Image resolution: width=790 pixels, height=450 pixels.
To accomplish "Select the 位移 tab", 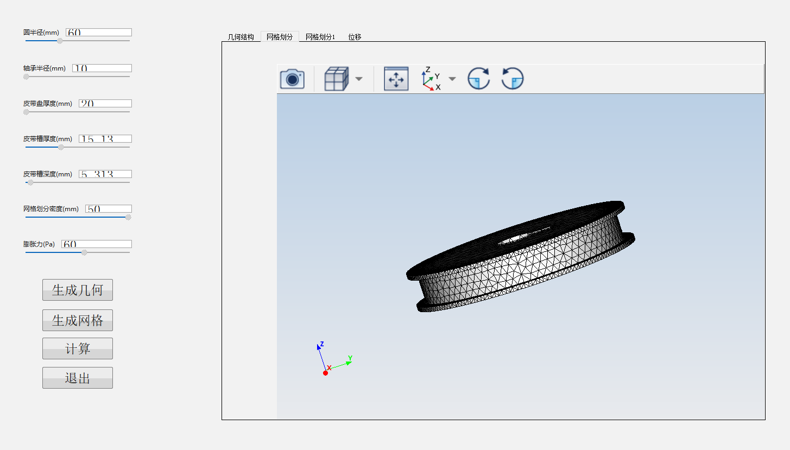I will [355, 37].
